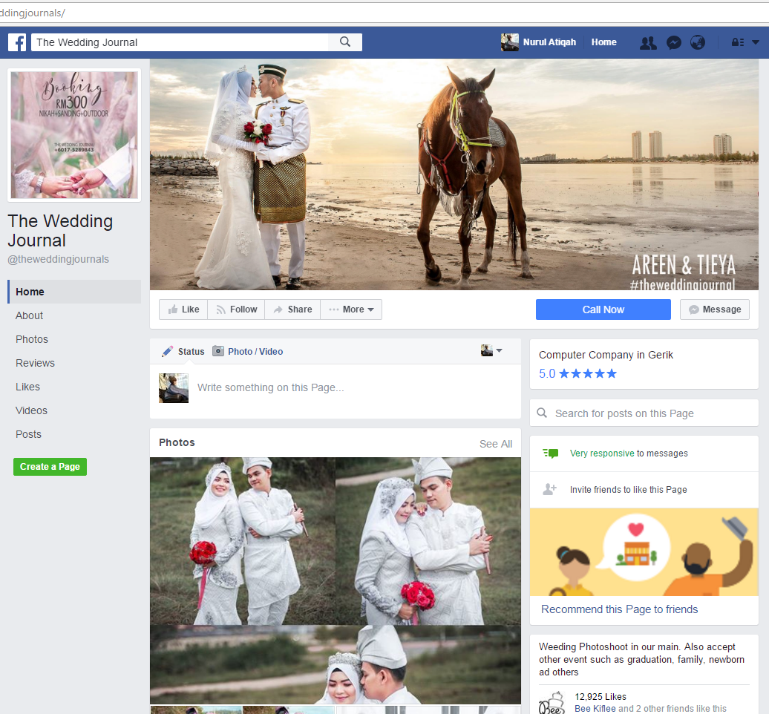The image size is (769, 714).
Task: Open the Messenger icon in top bar
Action: pos(673,43)
